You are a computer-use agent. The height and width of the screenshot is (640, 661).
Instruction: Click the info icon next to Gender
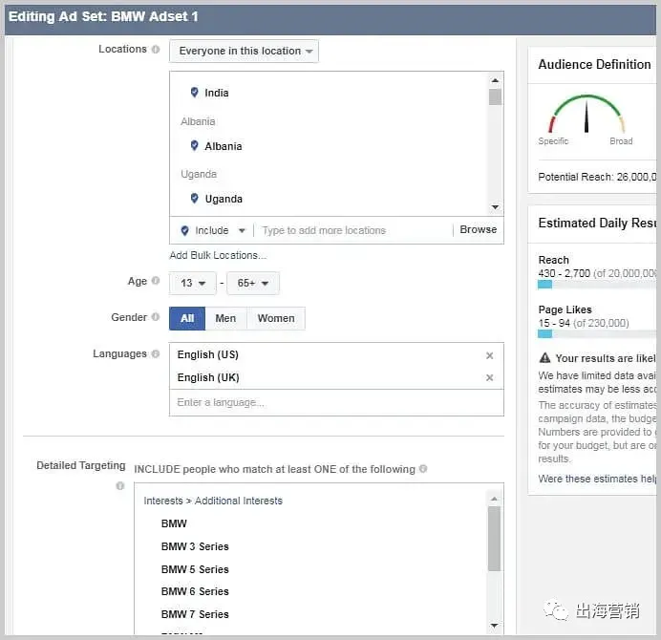pyautogui.click(x=156, y=317)
